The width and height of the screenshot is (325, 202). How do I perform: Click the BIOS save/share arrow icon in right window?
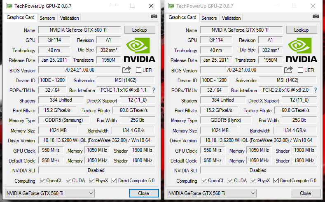pos(288,70)
